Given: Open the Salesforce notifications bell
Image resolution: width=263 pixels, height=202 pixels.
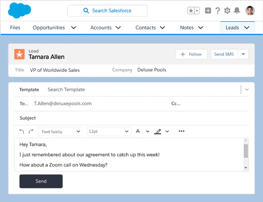Looking at the screenshot, I should pyautogui.click(x=237, y=10).
